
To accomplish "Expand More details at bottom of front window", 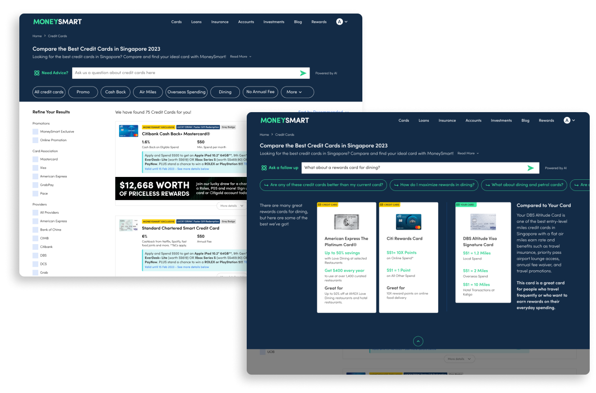I will pyautogui.click(x=459, y=359).
